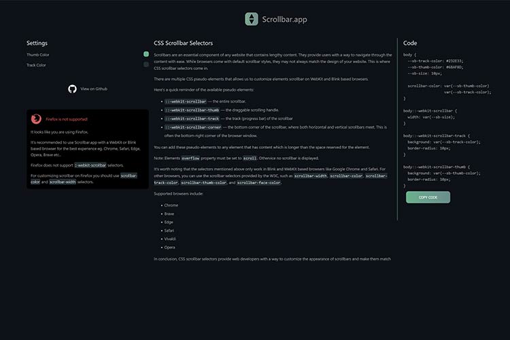The width and height of the screenshot is (510, 340).
Task: Open the Thumb Color picker swatch
Action: tap(146, 54)
